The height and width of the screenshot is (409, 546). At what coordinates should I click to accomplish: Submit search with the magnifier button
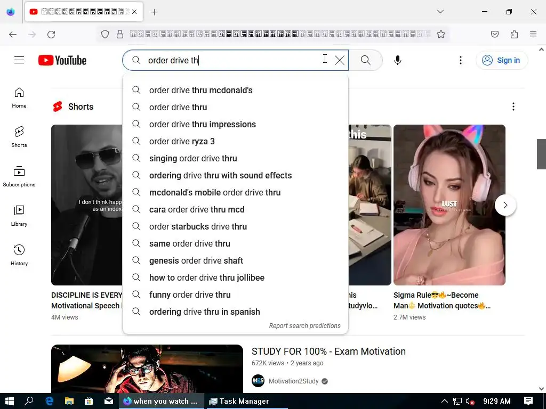click(366, 60)
